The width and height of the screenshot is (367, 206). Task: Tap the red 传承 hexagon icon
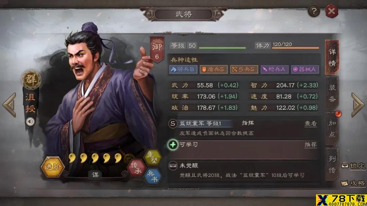(x=137, y=168)
